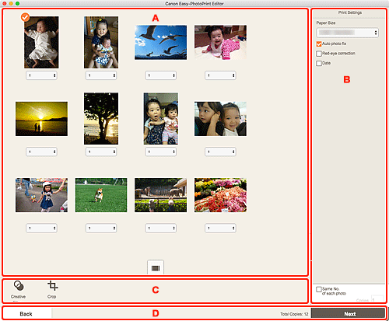Open copies dropdown under dog on grass photo

pyautogui.click(x=101, y=228)
